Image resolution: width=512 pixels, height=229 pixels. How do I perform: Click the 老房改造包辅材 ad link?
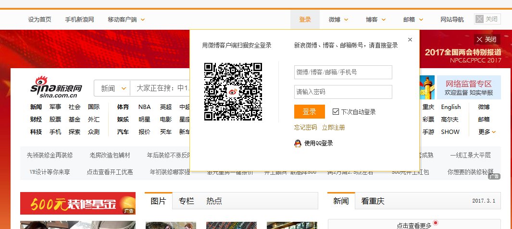[x=110, y=155]
